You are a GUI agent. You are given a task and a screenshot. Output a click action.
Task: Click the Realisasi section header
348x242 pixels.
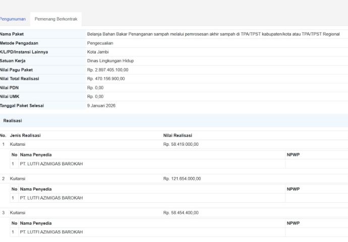pos(12,121)
